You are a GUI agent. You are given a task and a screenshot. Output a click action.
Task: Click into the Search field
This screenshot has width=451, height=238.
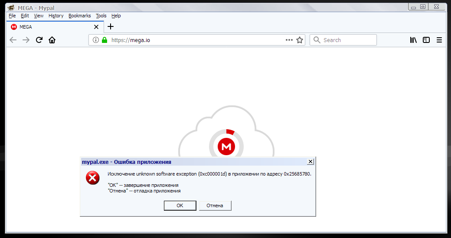click(x=343, y=40)
